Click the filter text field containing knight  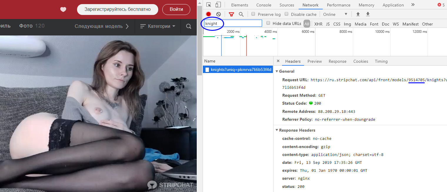[x=233, y=23]
